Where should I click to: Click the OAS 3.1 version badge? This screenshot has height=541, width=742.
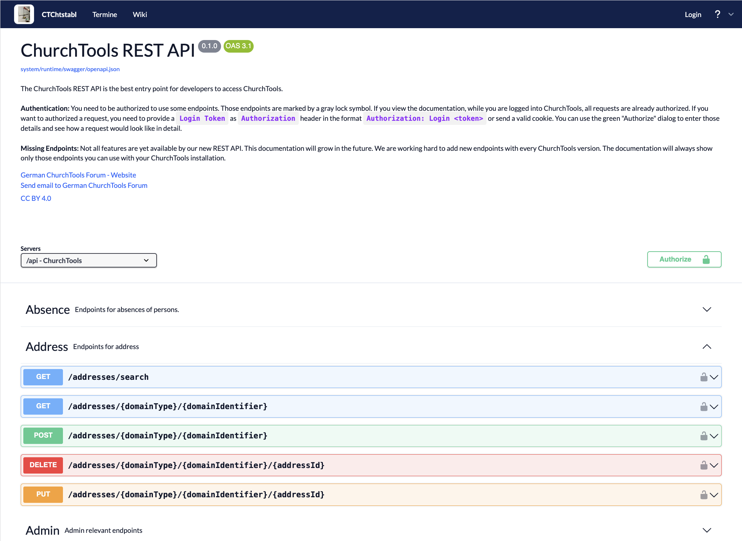[x=238, y=46]
